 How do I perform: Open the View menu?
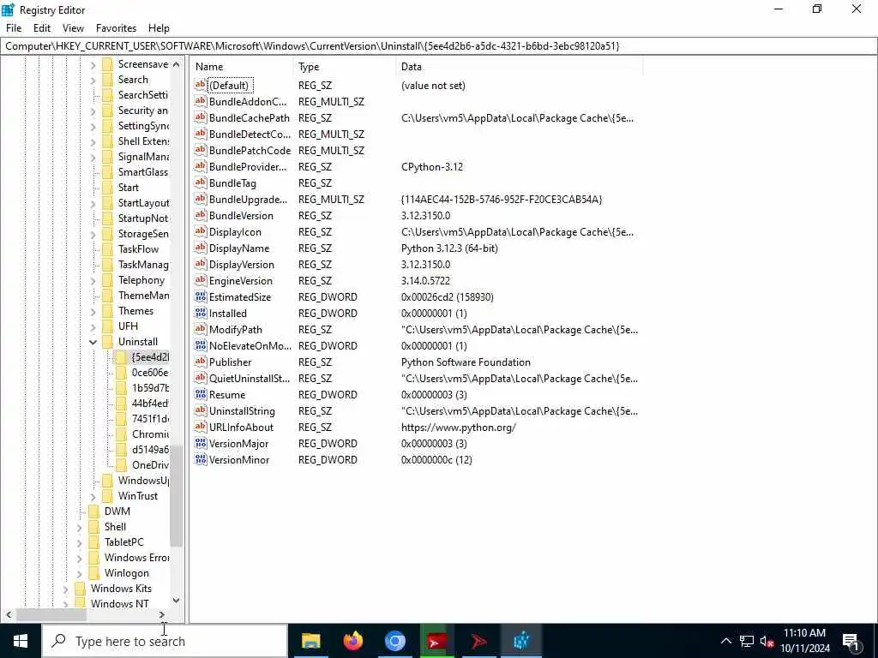73,28
